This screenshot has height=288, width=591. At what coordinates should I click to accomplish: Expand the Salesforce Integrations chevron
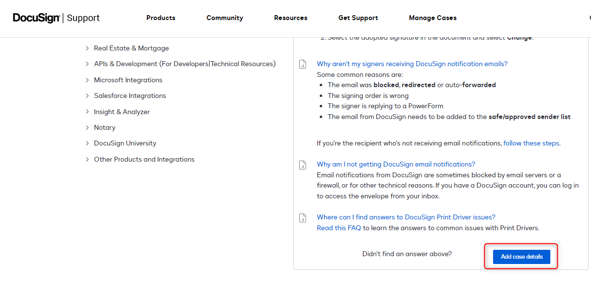87,96
